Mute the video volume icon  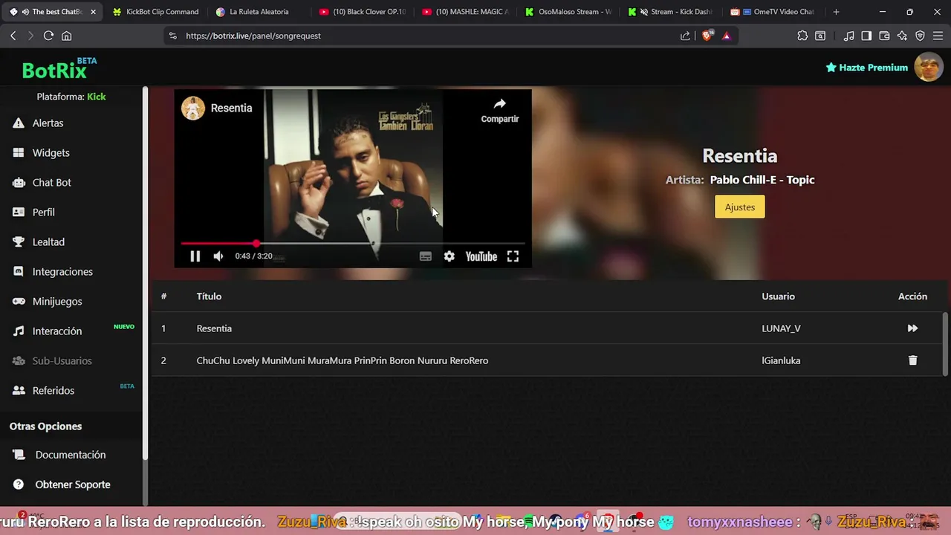[218, 256]
